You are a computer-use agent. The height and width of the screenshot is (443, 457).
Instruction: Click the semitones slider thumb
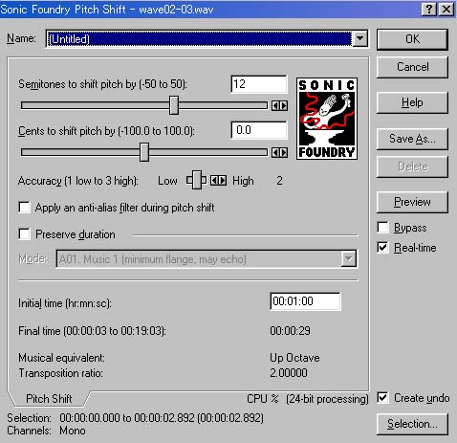tap(174, 105)
